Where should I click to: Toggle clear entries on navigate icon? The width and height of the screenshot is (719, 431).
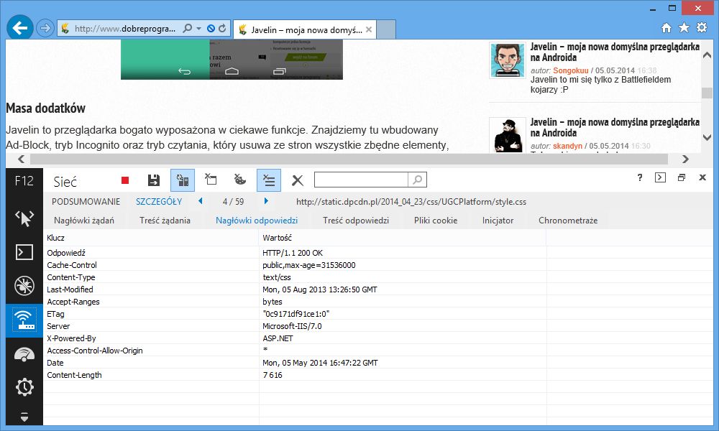(269, 180)
